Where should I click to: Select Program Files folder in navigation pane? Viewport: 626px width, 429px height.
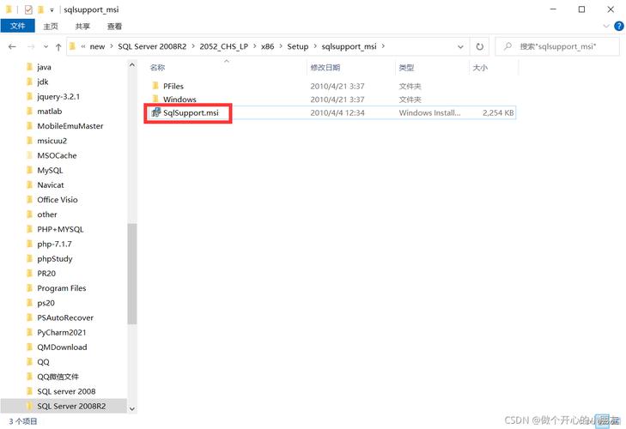62,288
